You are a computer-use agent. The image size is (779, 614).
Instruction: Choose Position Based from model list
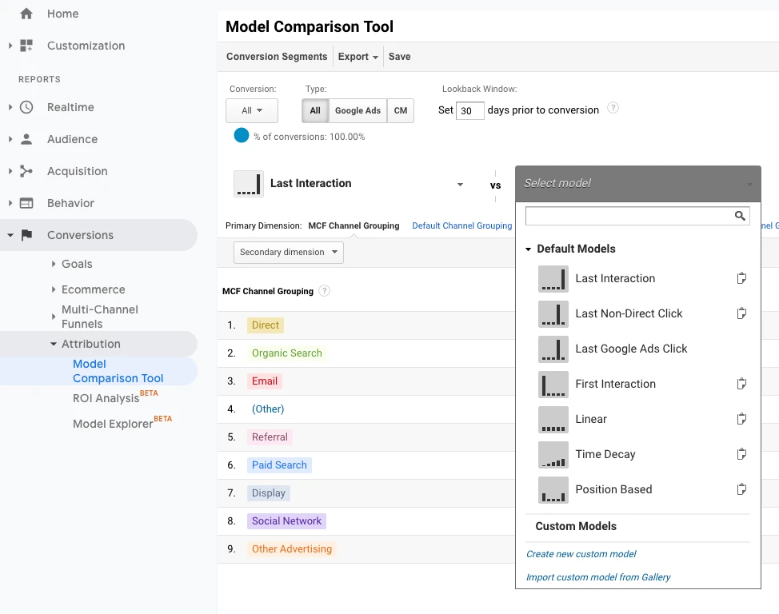pos(613,489)
